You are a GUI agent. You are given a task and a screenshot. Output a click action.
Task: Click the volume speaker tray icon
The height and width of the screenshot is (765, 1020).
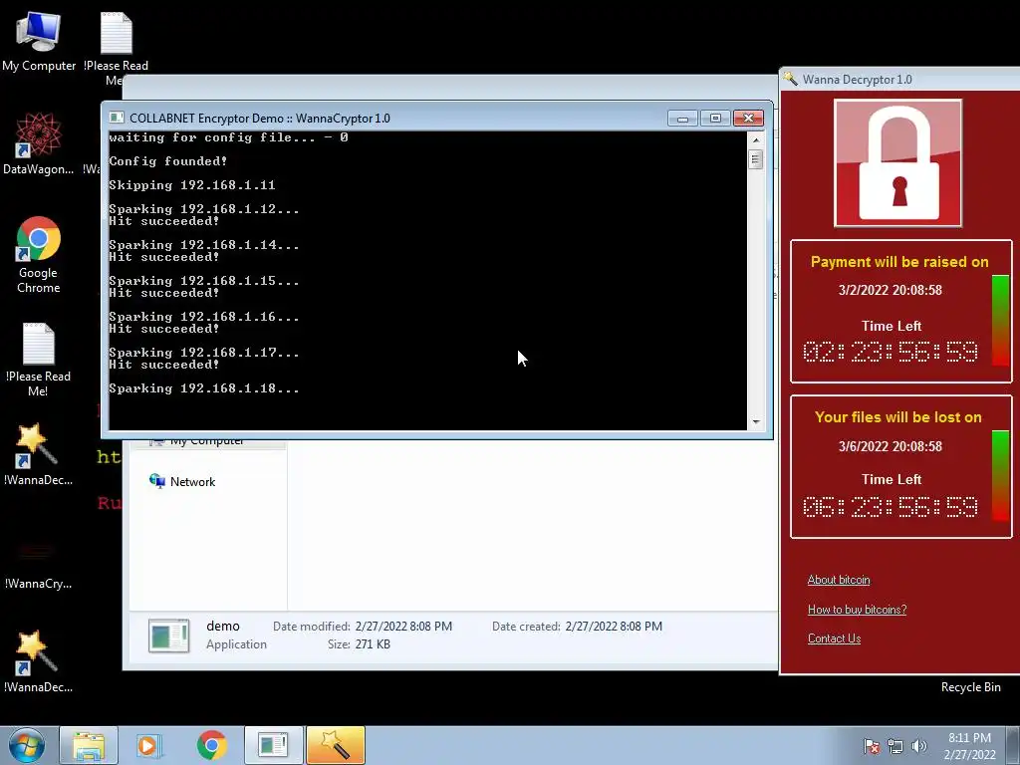pyautogui.click(x=919, y=746)
